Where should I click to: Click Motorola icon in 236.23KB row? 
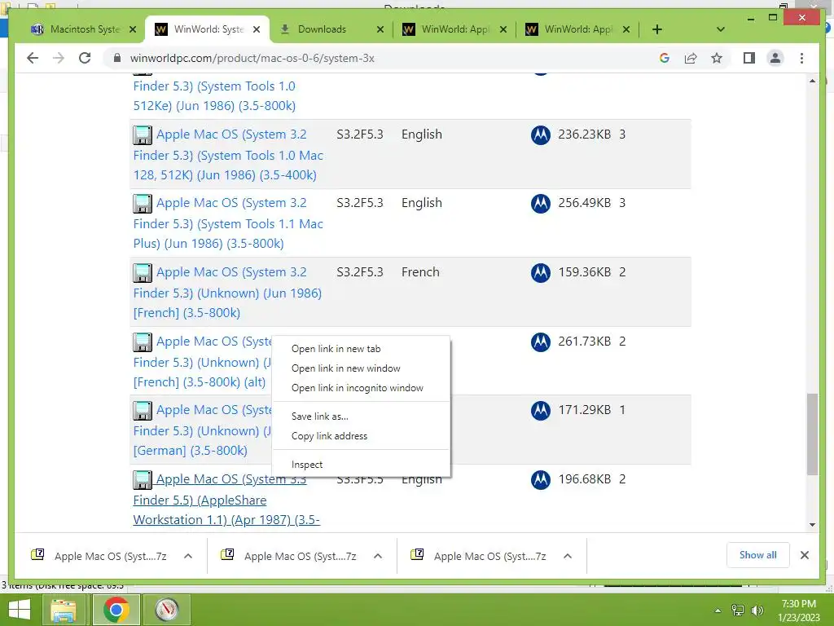541,134
